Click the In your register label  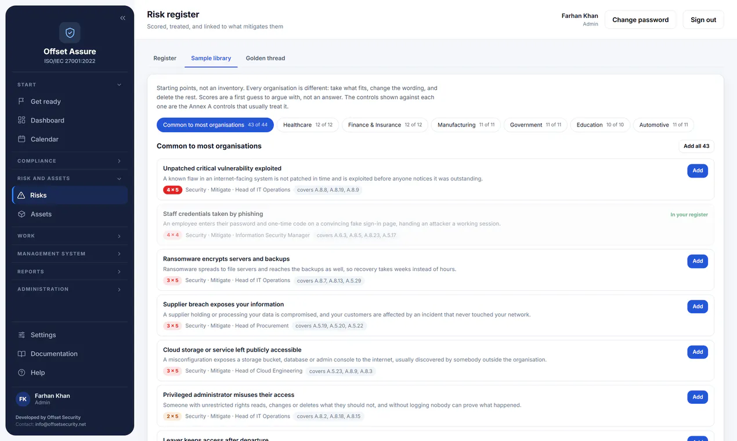(x=689, y=215)
